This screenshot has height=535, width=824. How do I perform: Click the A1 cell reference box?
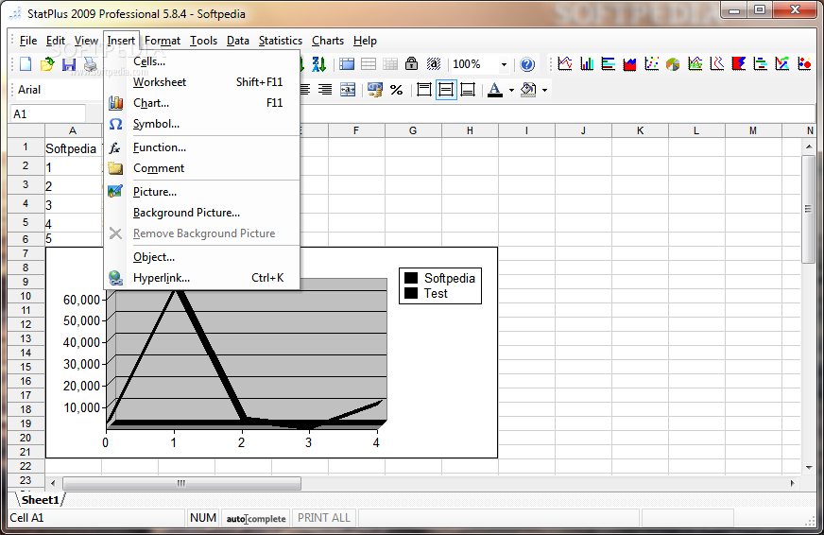click(48, 114)
